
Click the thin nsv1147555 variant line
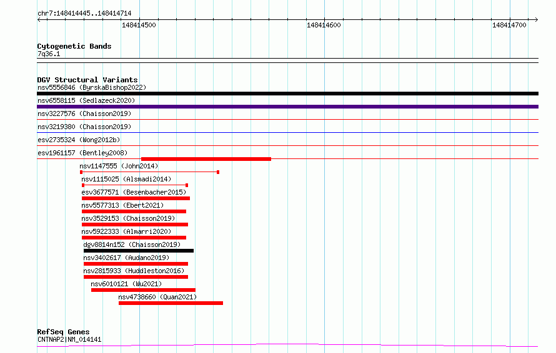[x=150, y=172]
